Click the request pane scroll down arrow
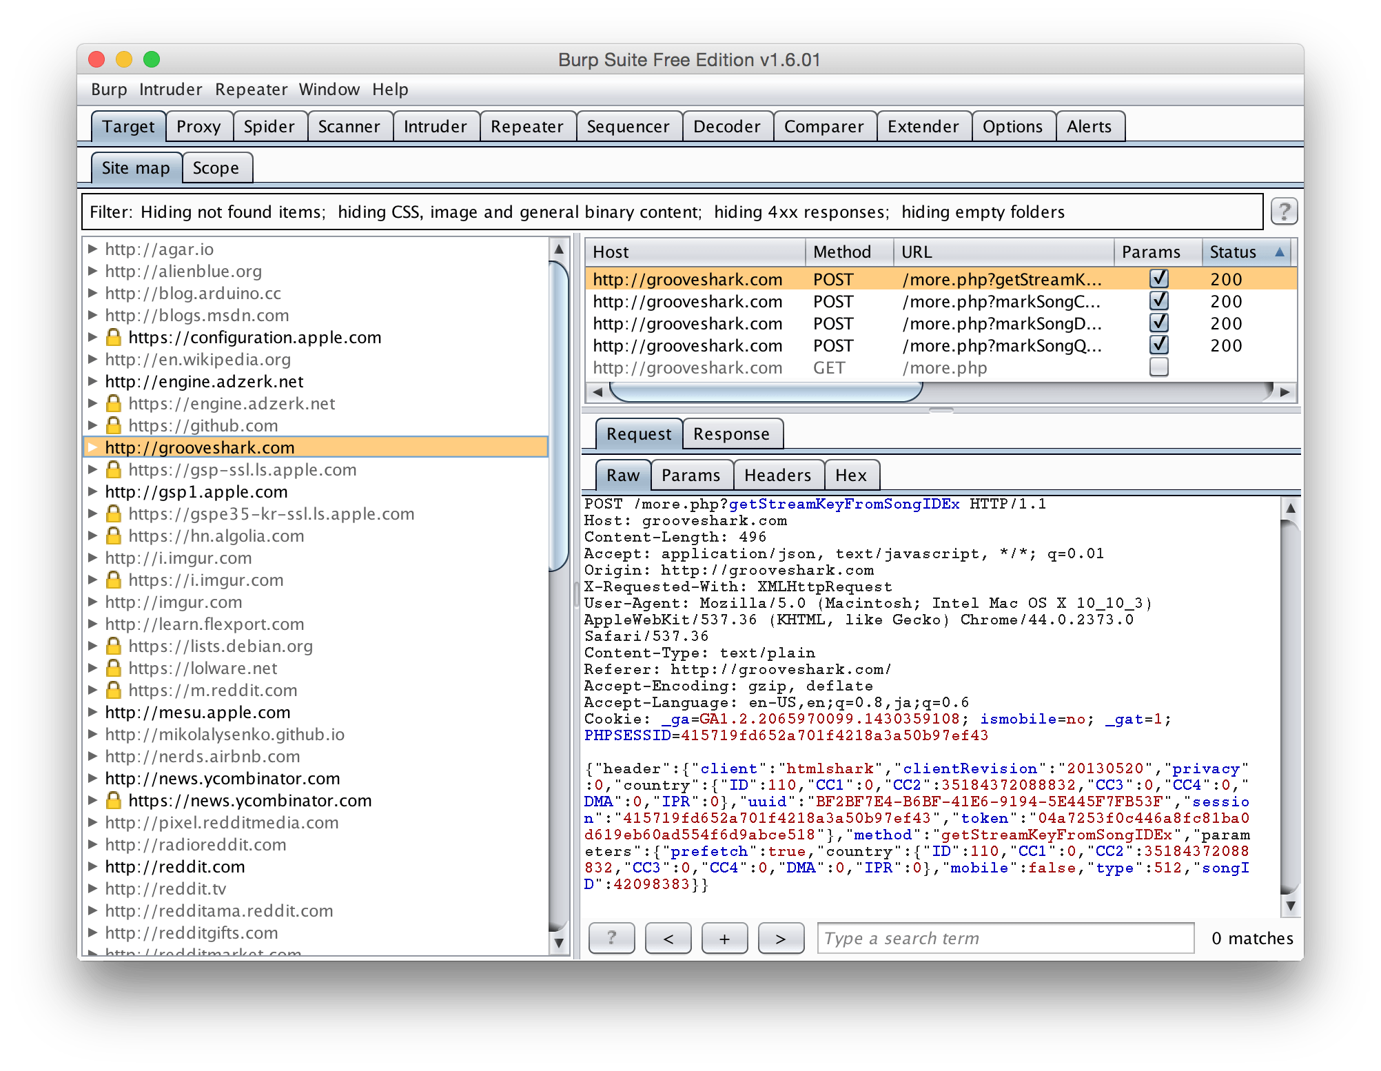Image resolution: width=1381 pixels, height=1071 pixels. point(1290,906)
